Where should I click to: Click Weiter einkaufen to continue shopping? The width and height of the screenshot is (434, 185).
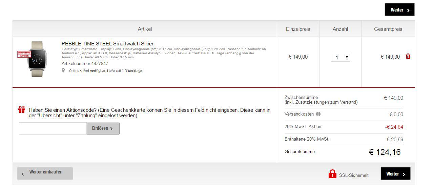45,173
